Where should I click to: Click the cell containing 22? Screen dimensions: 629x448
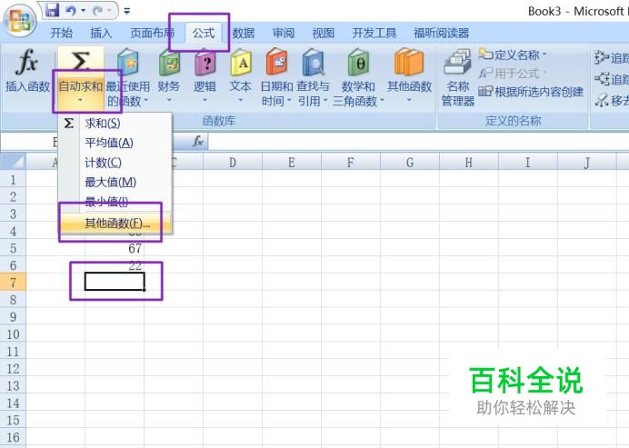tap(115, 265)
